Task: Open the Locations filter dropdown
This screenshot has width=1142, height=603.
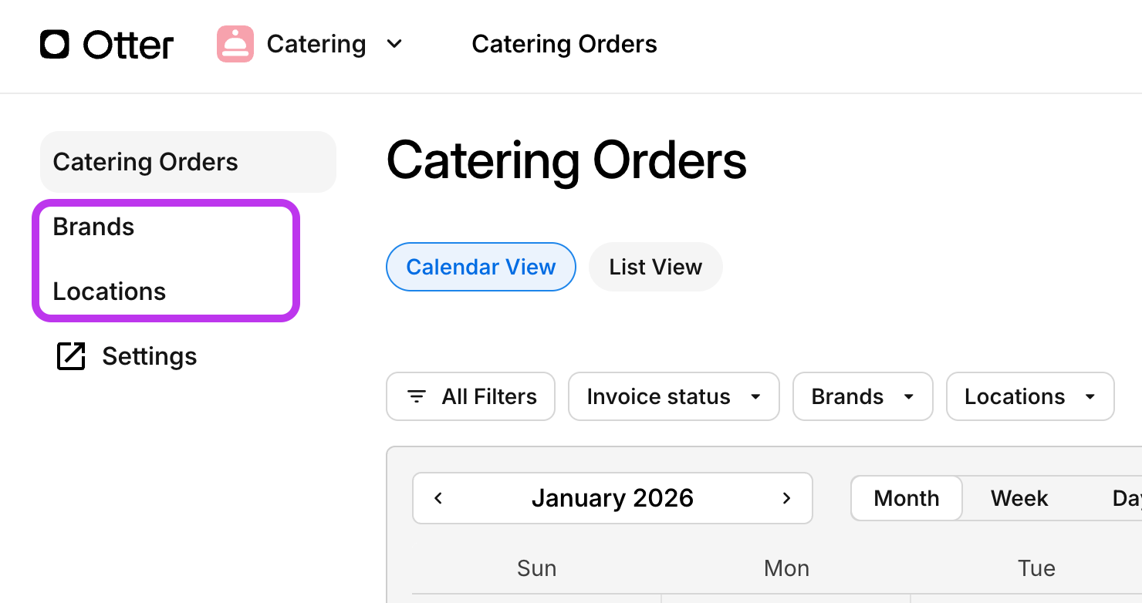Action: (x=1029, y=396)
